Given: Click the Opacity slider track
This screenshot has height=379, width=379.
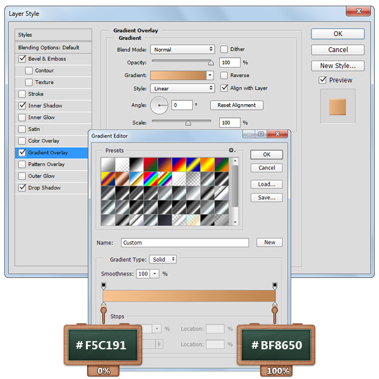Looking at the screenshot, I should pyautogui.click(x=181, y=63).
